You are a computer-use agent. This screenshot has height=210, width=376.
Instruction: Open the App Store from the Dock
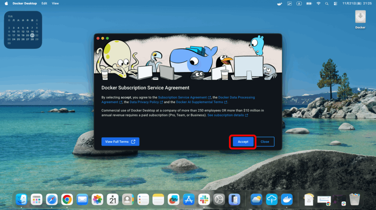188,199
